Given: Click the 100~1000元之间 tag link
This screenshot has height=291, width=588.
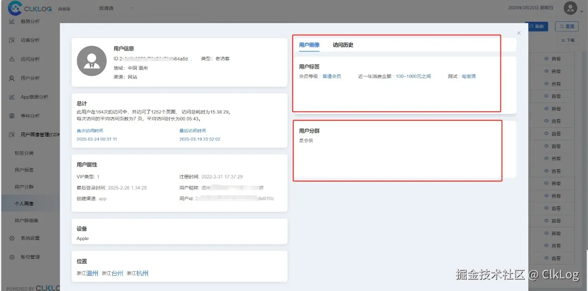Looking at the screenshot, I should pos(413,76).
